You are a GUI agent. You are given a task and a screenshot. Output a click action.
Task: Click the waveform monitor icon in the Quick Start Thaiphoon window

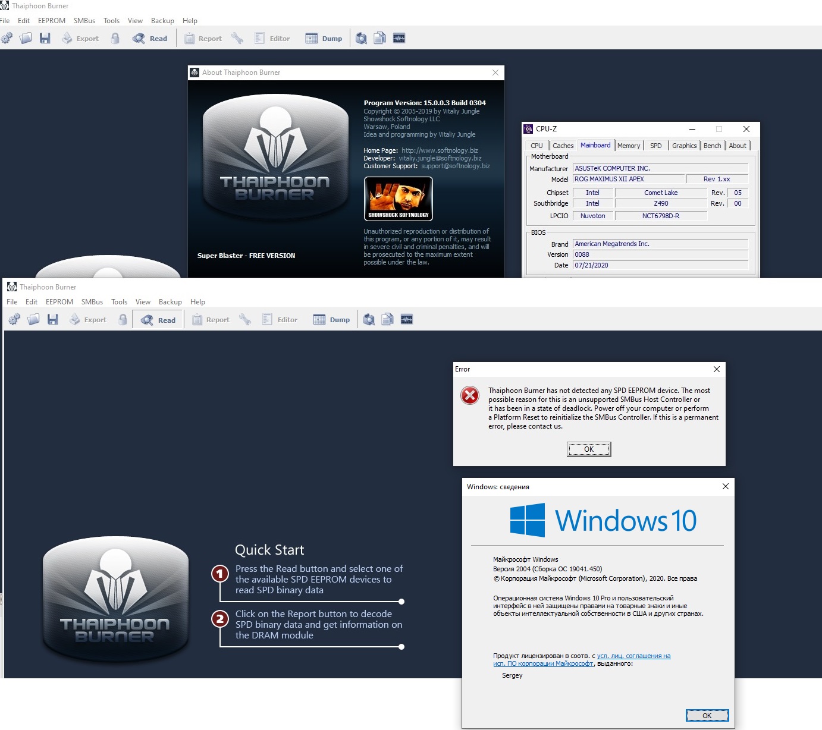tap(407, 320)
